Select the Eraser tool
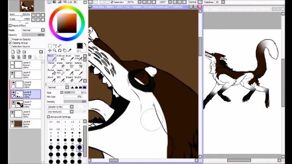The height and width of the screenshot is (164, 292). 61,65
